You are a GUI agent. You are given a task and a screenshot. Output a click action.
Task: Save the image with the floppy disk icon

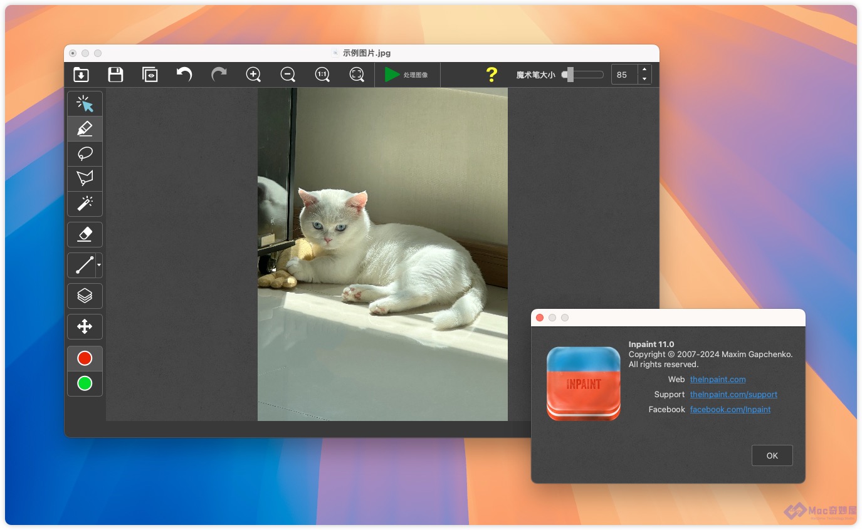[115, 75]
